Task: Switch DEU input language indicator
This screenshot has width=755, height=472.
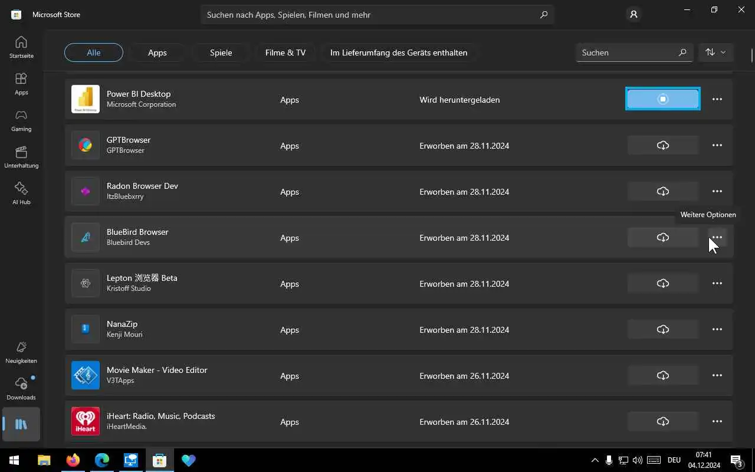Action: click(x=674, y=460)
